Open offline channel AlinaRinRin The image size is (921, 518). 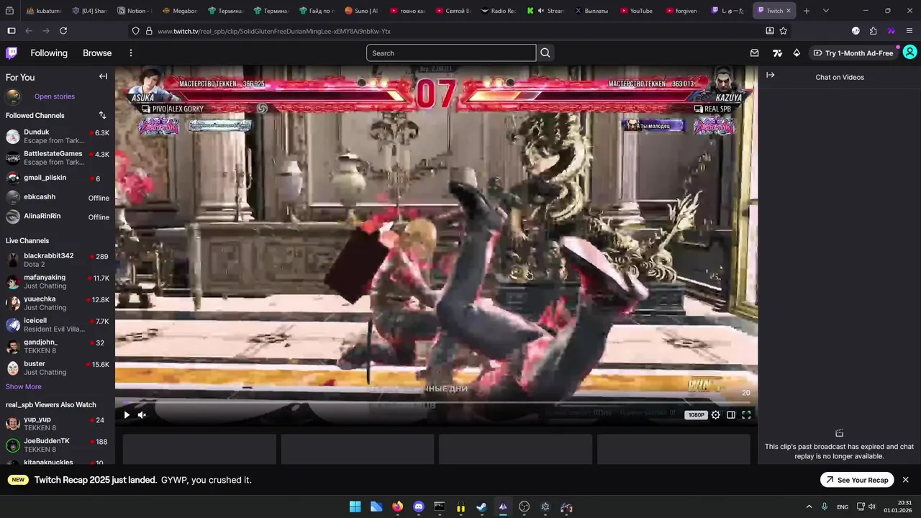tap(58, 217)
